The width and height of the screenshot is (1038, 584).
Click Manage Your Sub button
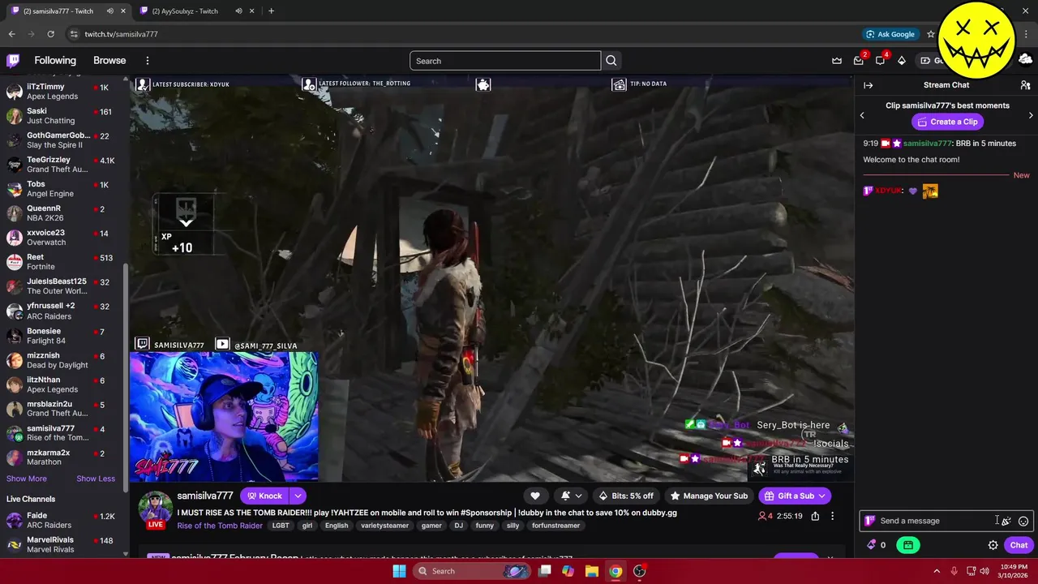point(708,496)
